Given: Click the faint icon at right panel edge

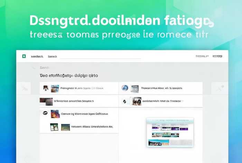Looking at the screenshot, I should 219,88.
